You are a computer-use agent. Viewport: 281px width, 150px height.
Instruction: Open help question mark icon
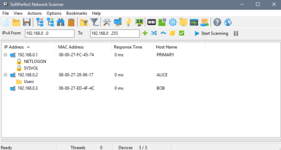(217, 22)
